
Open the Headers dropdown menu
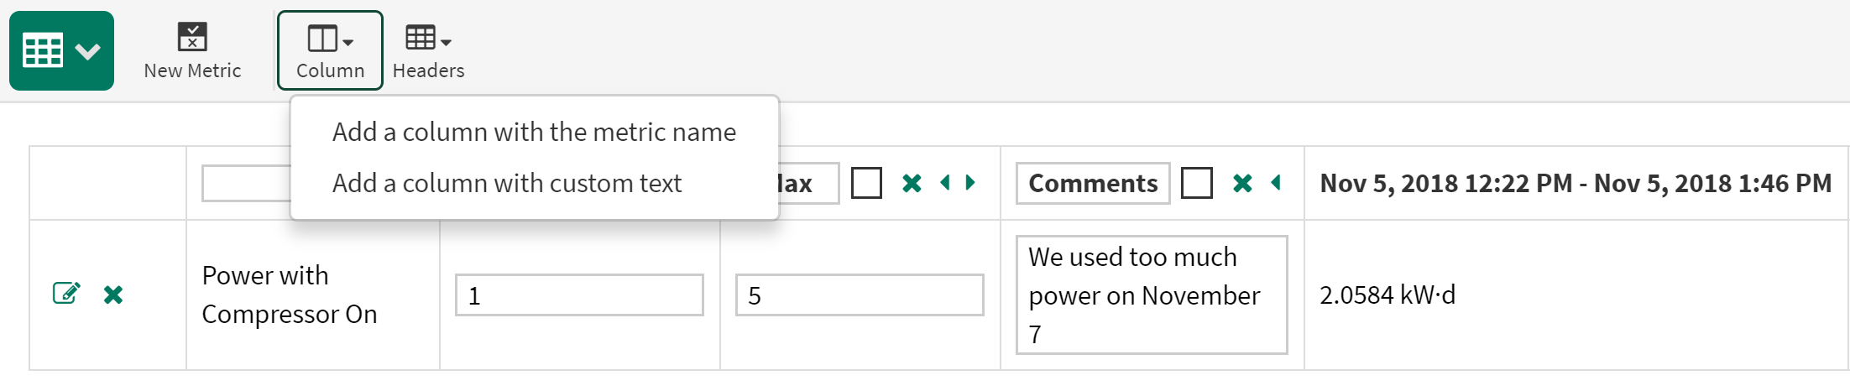click(x=428, y=50)
